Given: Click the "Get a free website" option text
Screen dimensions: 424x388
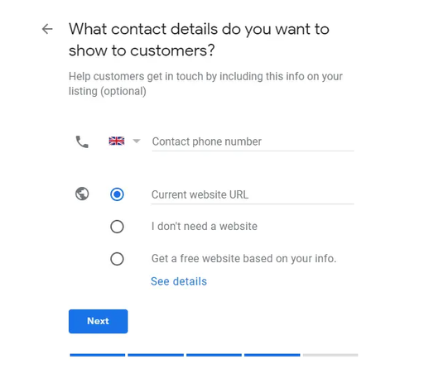Looking at the screenshot, I should click(x=243, y=259).
